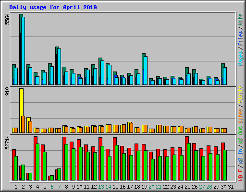Click day 1 on the x-axis
This screenshot has width=246, height=192.
(x=16, y=187)
